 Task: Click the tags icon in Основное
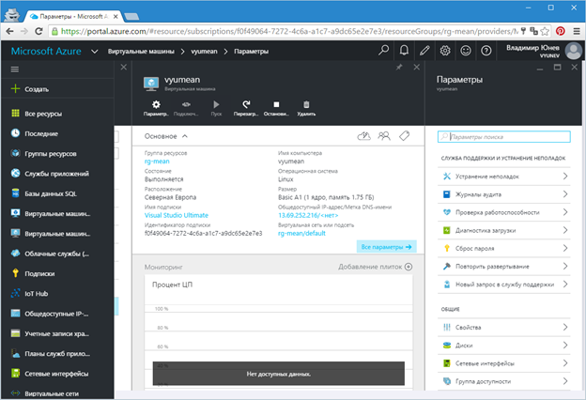pyautogui.click(x=405, y=136)
